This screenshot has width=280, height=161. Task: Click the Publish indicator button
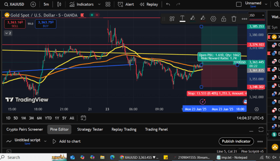[236, 141]
